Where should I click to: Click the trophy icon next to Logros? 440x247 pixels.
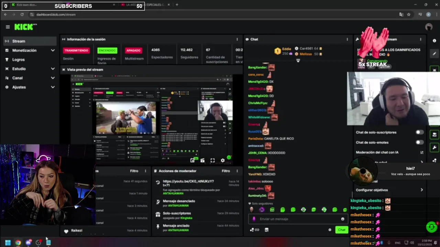pyautogui.click(x=7, y=59)
